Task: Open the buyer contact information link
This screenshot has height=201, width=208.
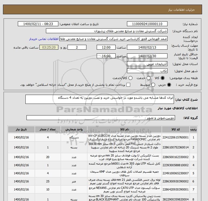Action: (44, 39)
